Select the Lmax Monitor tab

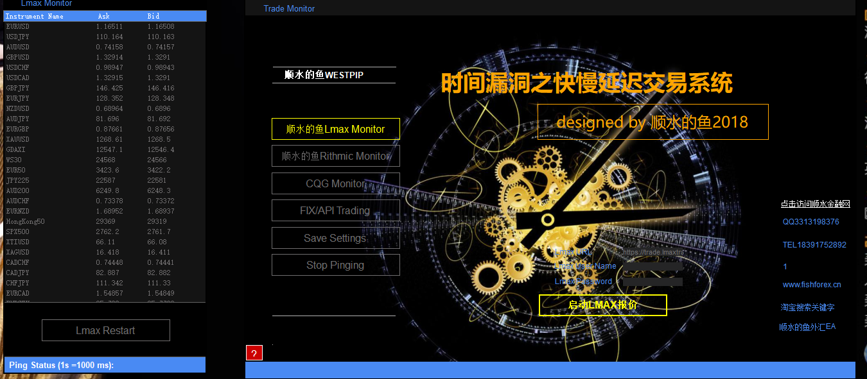[x=46, y=4]
